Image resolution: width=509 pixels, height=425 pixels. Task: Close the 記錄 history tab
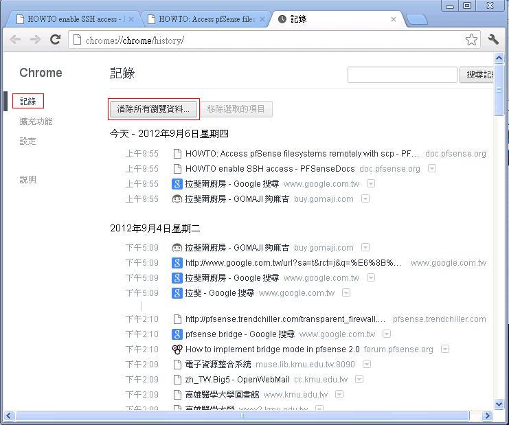click(394, 19)
